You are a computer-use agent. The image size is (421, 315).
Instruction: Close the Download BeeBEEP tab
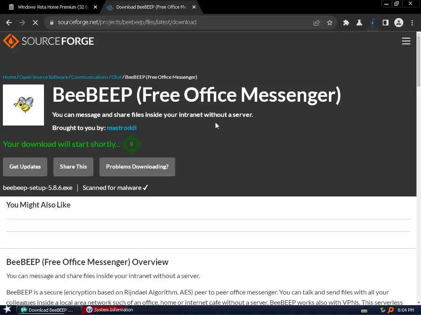click(194, 7)
